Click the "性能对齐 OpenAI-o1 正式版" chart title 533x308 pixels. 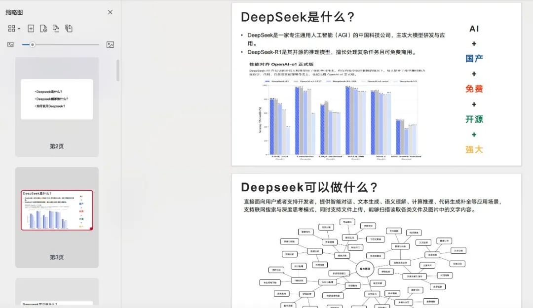click(281, 64)
